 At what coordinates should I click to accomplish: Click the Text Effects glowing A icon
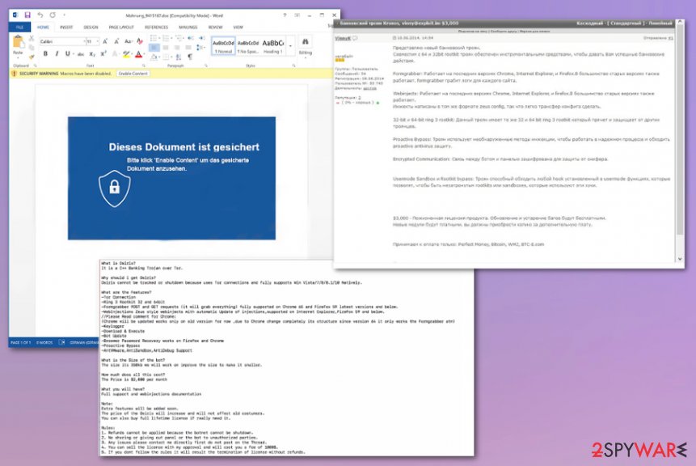pyautogui.click(x=115, y=54)
